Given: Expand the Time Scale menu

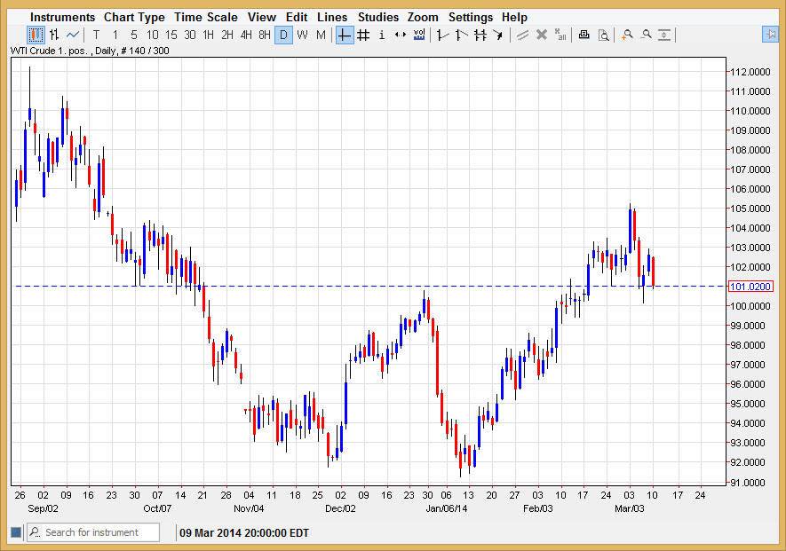Looking at the screenshot, I should pyautogui.click(x=205, y=17).
